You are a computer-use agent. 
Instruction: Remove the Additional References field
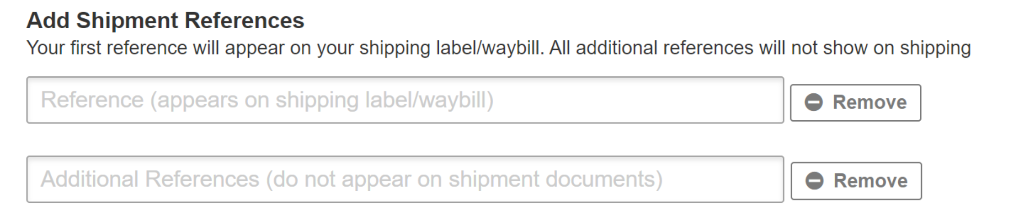pyautogui.click(x=856, y=181)
